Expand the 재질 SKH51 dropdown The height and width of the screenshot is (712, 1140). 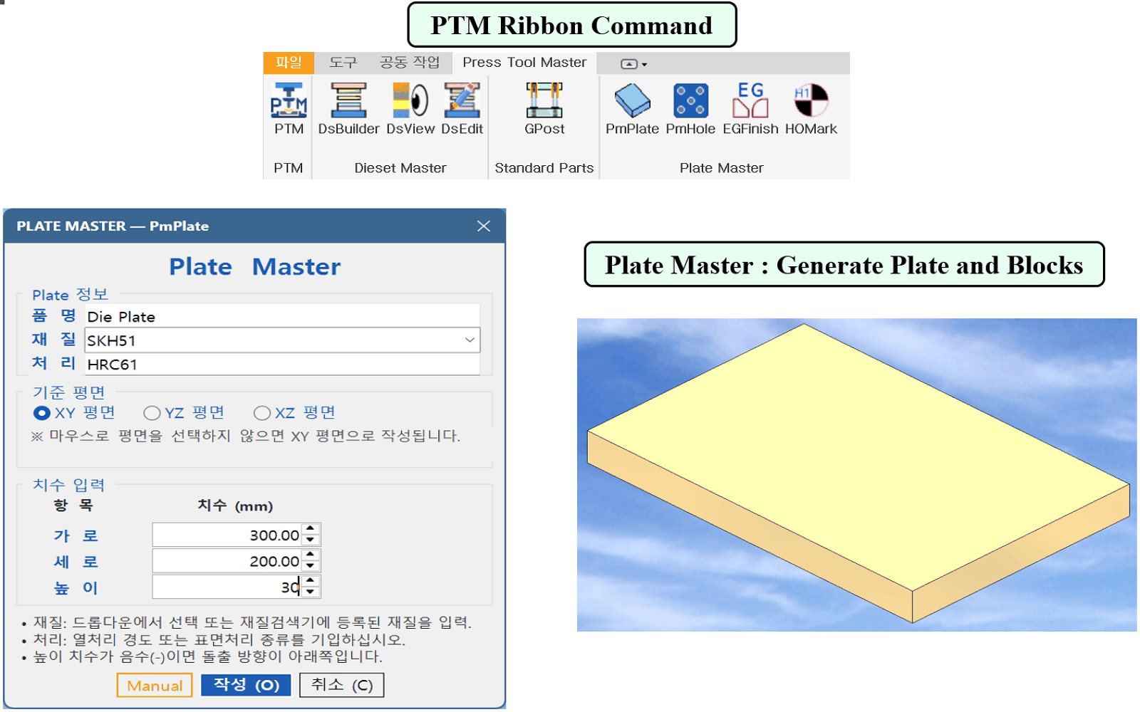coord(470,340)
